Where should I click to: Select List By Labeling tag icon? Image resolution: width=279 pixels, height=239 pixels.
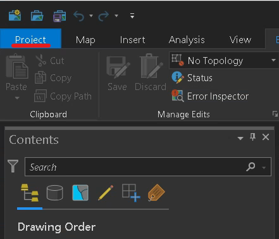coord(156,193)
